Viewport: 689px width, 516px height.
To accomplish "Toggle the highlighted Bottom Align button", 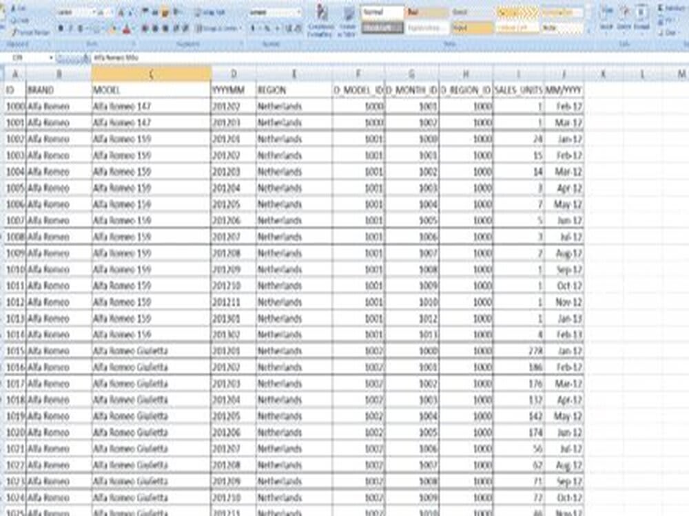I will pos(165,12).
